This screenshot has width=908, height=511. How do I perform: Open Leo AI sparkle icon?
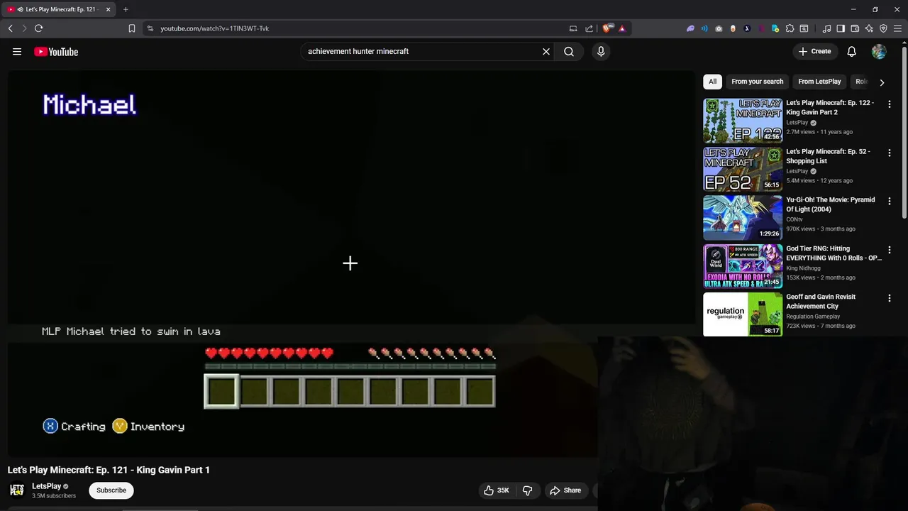point(869,28)
